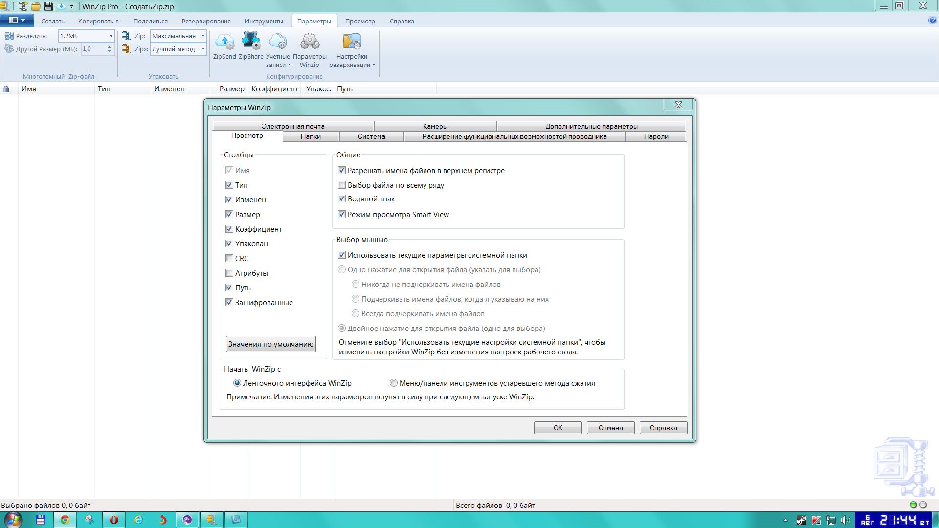The height and width of the screenshot is (528, 939).
Task: Click the volume speaker tray icon
Action: 846,520
